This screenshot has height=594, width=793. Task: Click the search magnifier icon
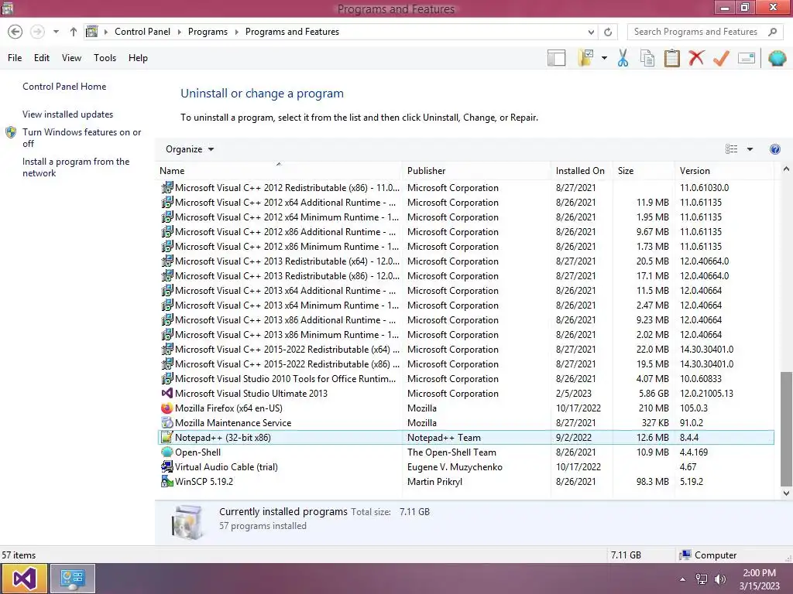point(772,32)
